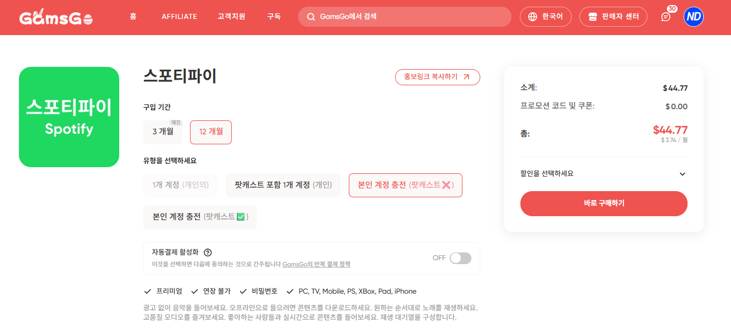Open the 판매자 센터 button
The width and height of the screenshot is (731, 336).
(x=613, y=17)
